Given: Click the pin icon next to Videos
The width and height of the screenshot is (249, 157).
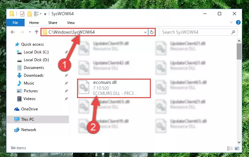Looking at the screenshot, I should (x=66, y=99).
